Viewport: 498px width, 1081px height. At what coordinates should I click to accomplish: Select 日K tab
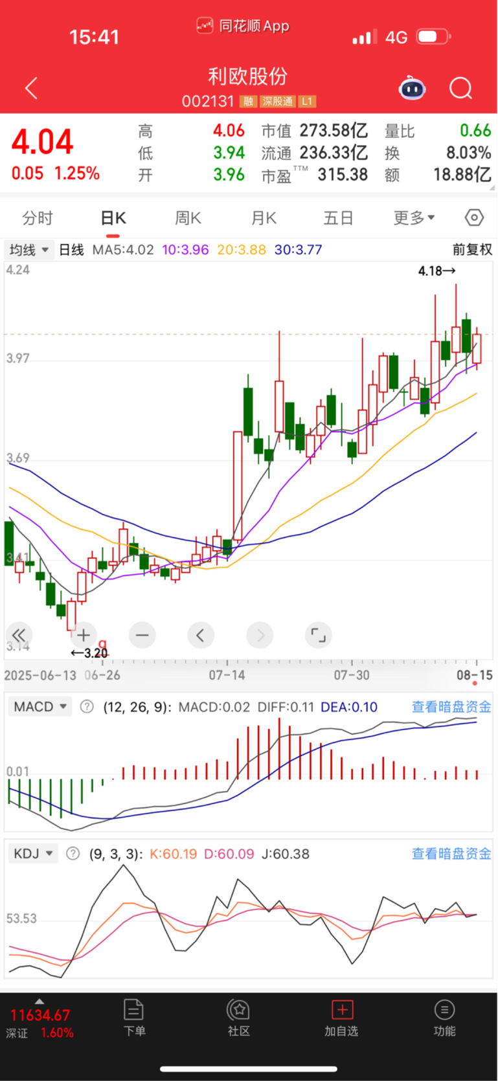113,218
